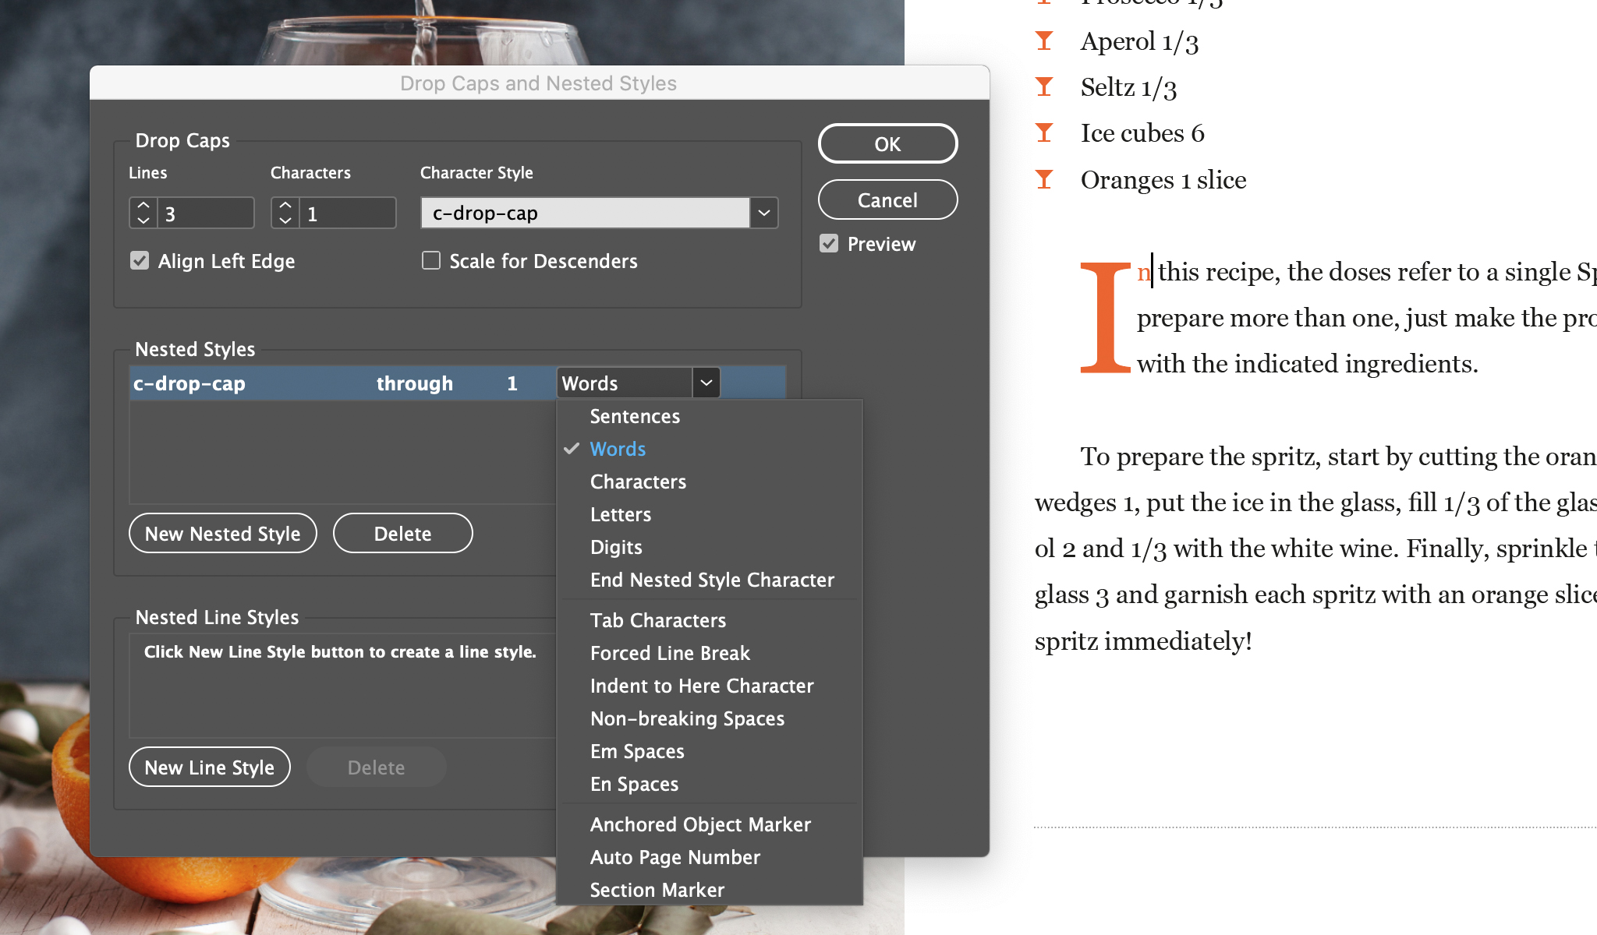Select Sentences from the open menu
The height and width of the screenshot is (935, 1597).
tap(634, 416)
